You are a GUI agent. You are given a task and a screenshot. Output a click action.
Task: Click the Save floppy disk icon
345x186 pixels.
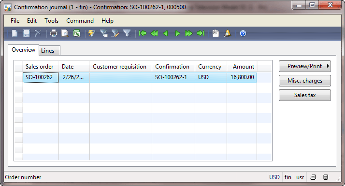coord(27,33)
